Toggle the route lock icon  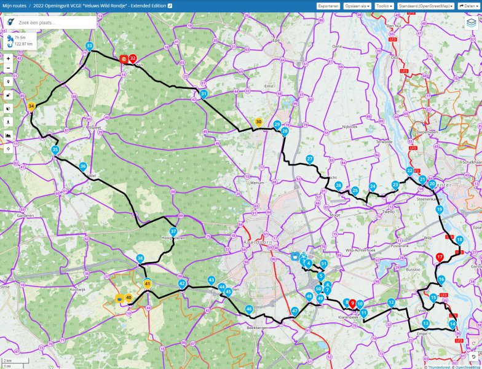coord(8,95)
